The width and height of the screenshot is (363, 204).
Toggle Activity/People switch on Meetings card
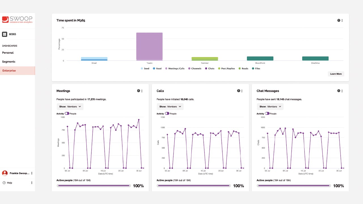[67, 113]
